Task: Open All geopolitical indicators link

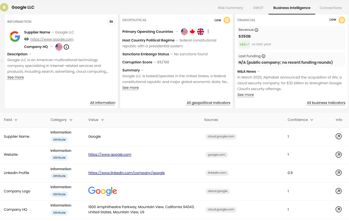Action: point(208,103)
